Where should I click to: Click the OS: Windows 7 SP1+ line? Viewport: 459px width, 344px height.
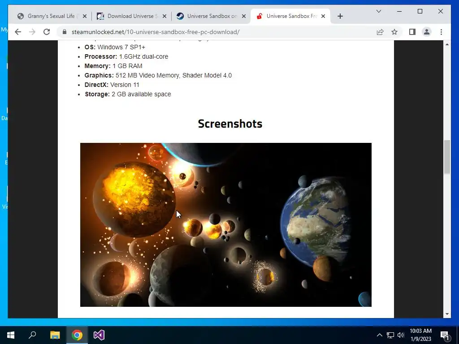pos(115,47)
